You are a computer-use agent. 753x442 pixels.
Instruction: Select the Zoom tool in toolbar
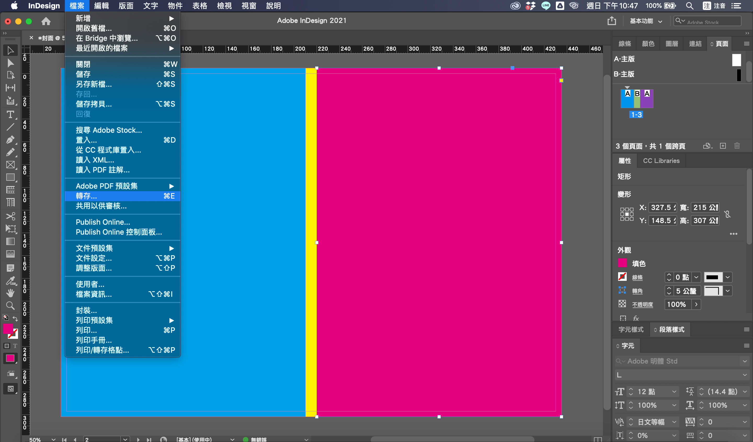(10, 306)
